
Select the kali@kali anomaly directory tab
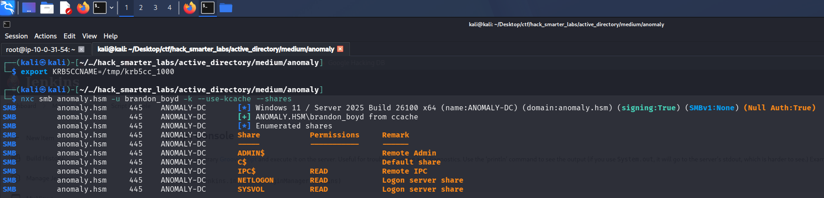click(216, 49)
